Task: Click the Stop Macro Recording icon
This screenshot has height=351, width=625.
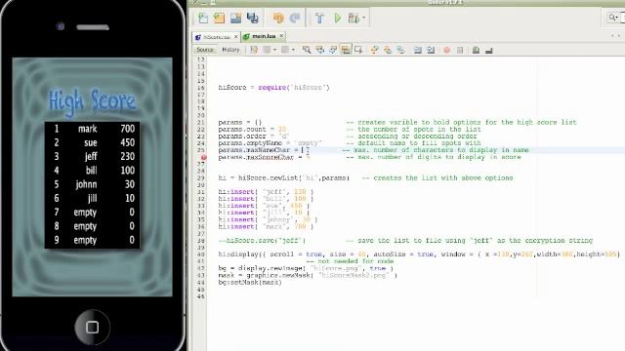Action: point(460,50)
